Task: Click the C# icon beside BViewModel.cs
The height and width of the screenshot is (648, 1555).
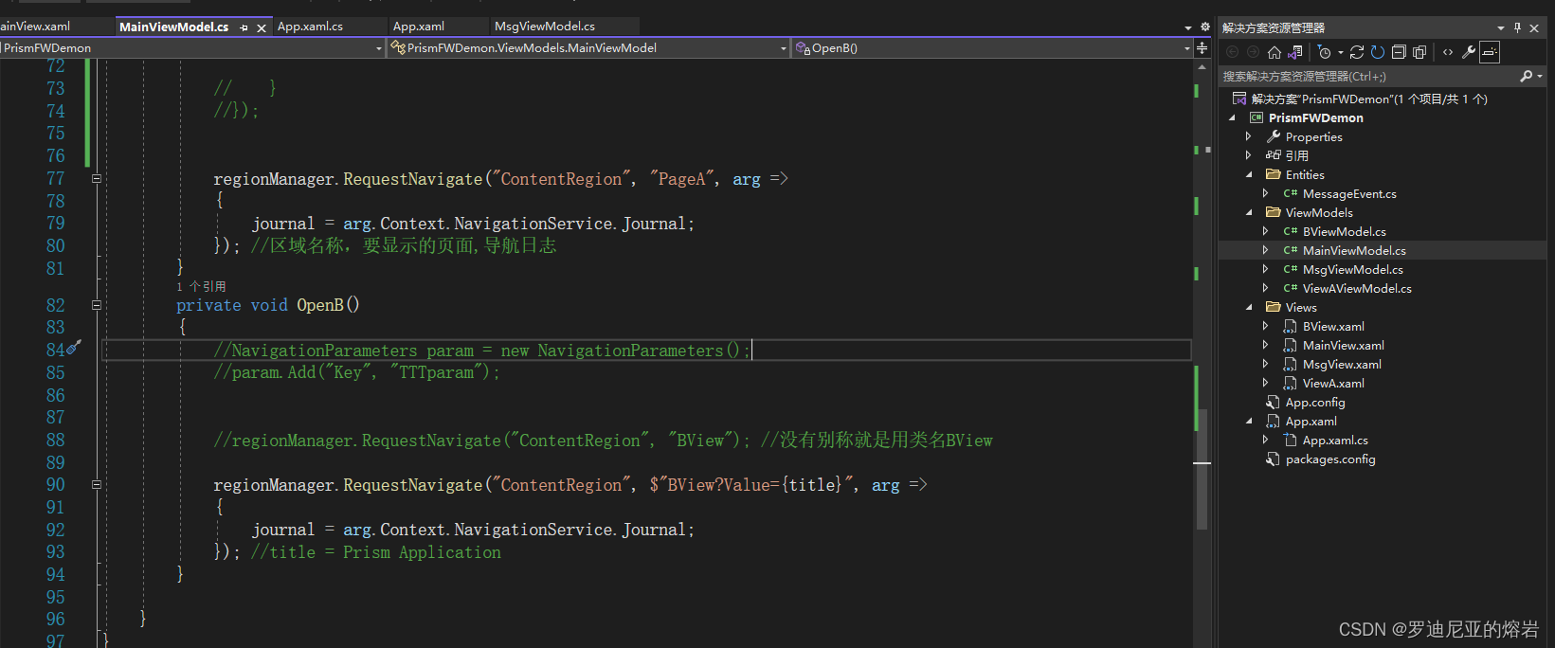Action: point(1290,231)
